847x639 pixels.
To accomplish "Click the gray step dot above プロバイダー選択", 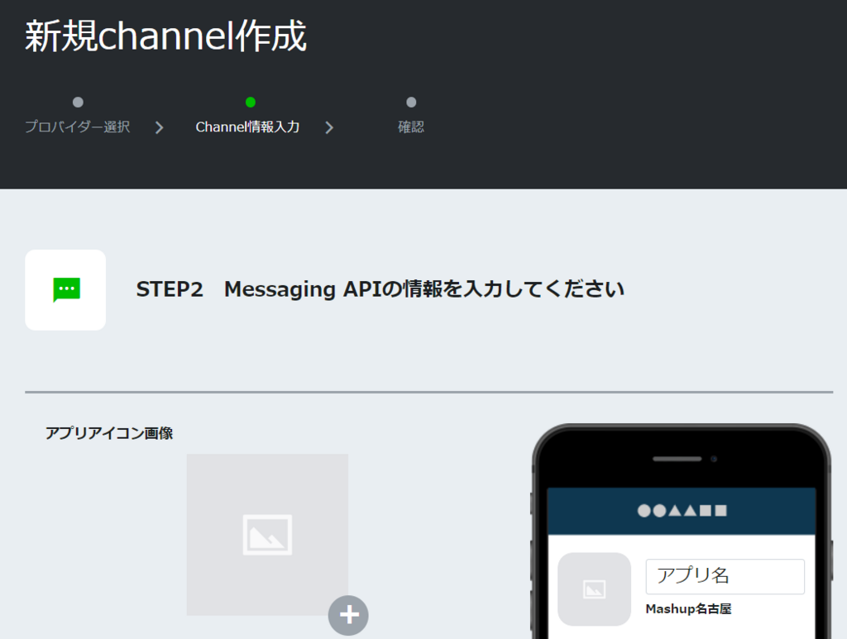I will (77, 103).
